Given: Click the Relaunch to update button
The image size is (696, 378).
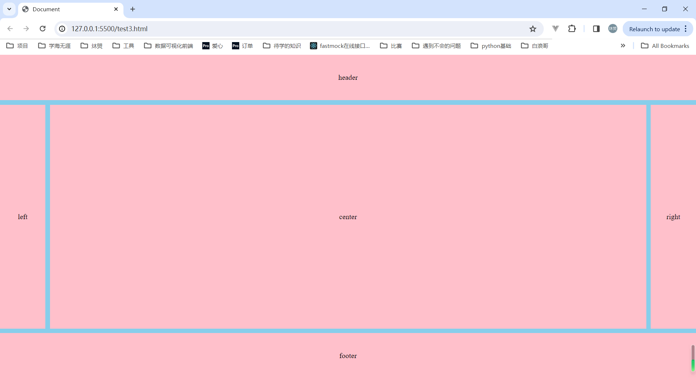Looking at the screenshot, I should 654,29.
